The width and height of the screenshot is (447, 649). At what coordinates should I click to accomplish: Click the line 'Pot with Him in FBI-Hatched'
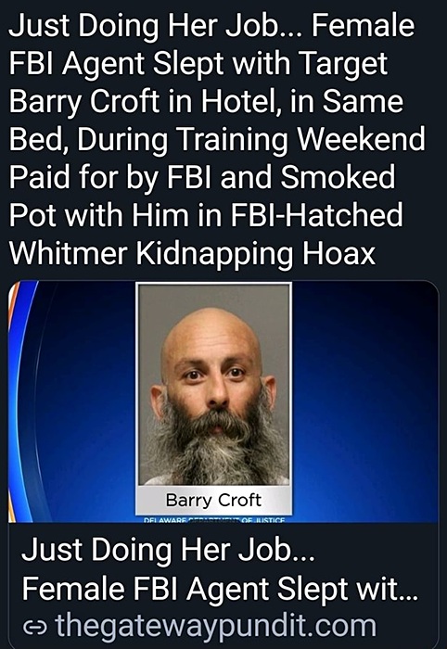coord(206,216)
